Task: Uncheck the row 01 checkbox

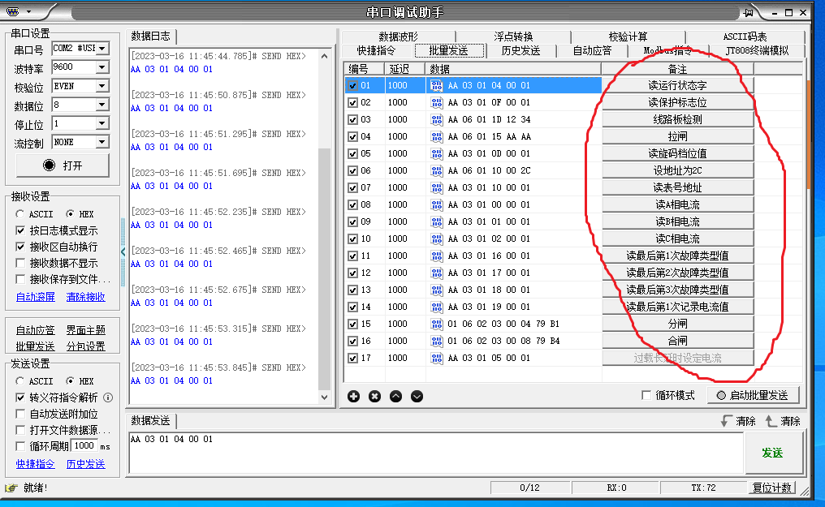Action: click(x=352, y=86)
